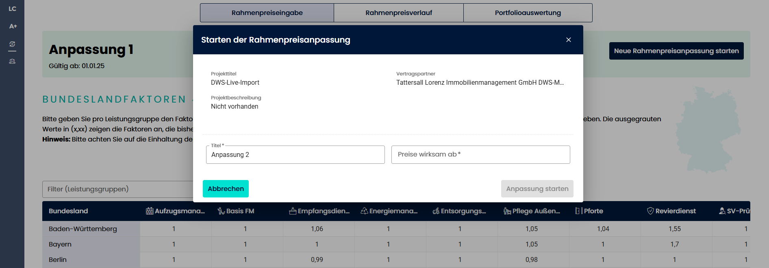
Task: Select the Rahmenpreiseingabe tab
Action: coord(267,13)
